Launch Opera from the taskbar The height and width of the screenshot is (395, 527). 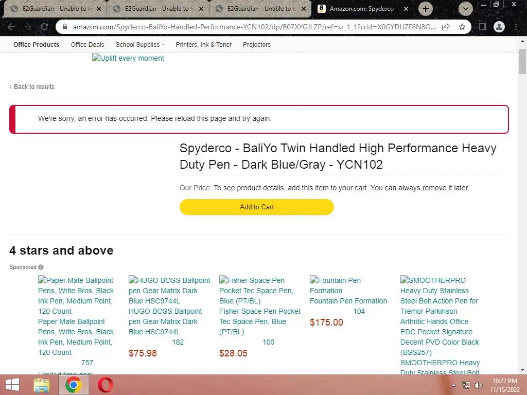point(105,385)
